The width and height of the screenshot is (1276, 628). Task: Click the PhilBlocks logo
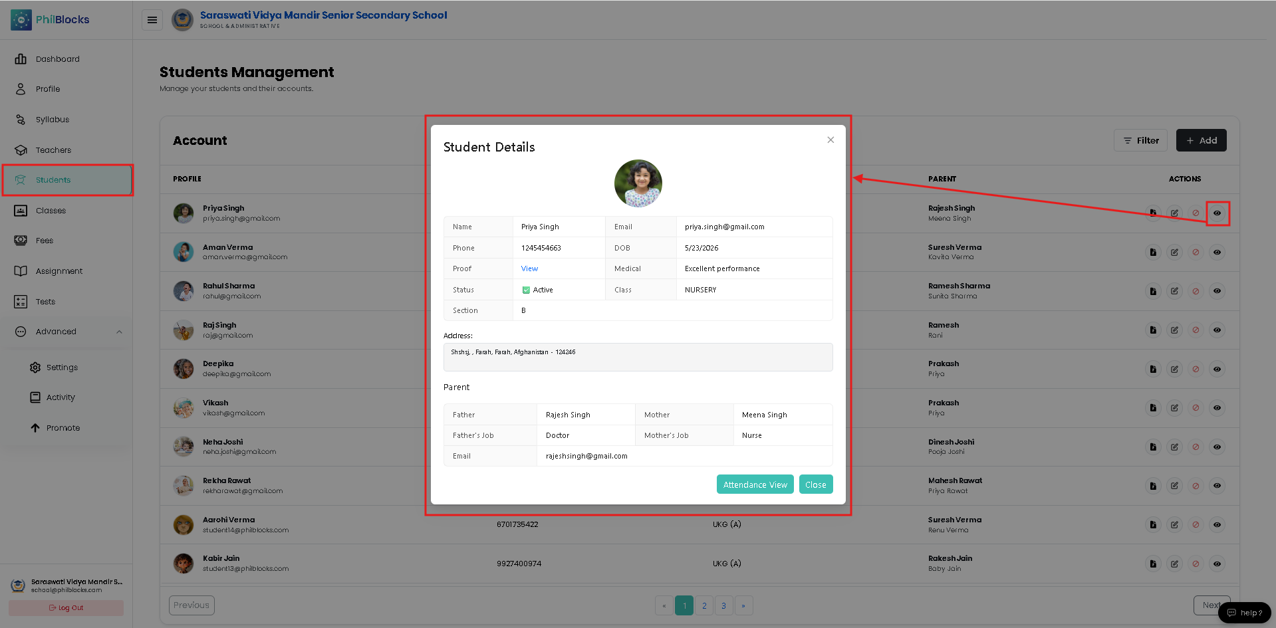click(x=51, y=20)
